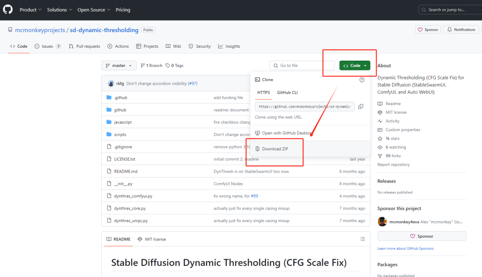The width and height of the screenshot is (482, 277).
Task: Open the #89 issue link
Action: click(254, 196)
